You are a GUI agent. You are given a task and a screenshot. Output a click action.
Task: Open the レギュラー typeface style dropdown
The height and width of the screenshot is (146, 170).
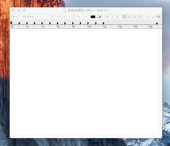tap(65, 17)
